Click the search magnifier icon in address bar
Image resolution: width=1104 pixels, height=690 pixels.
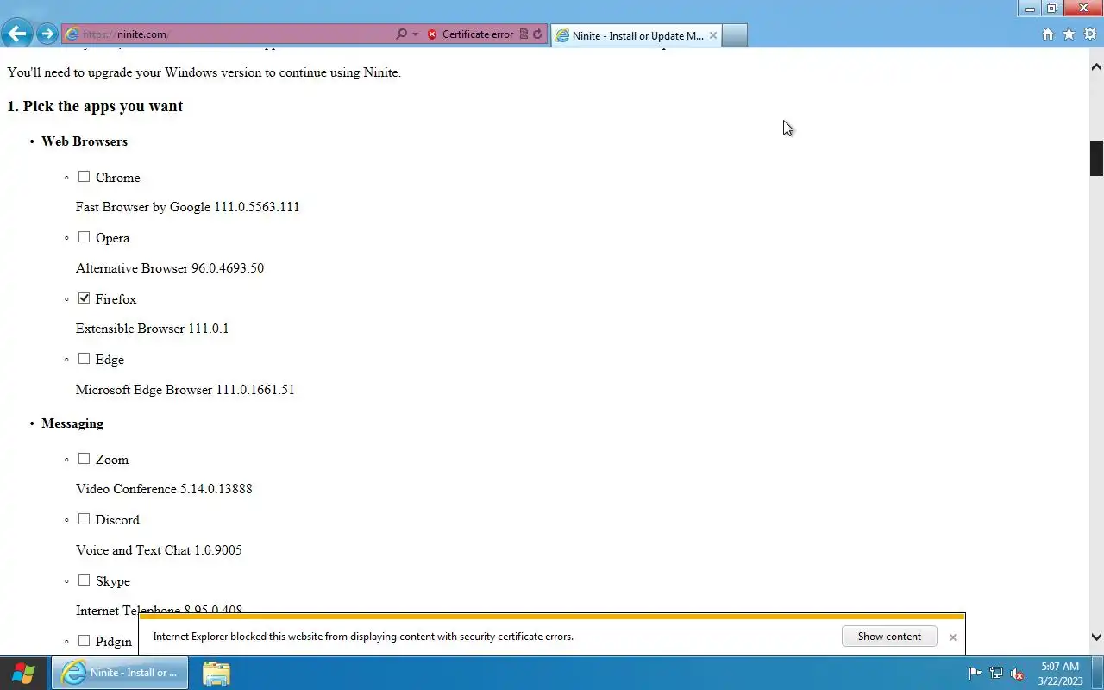point(401,34)
